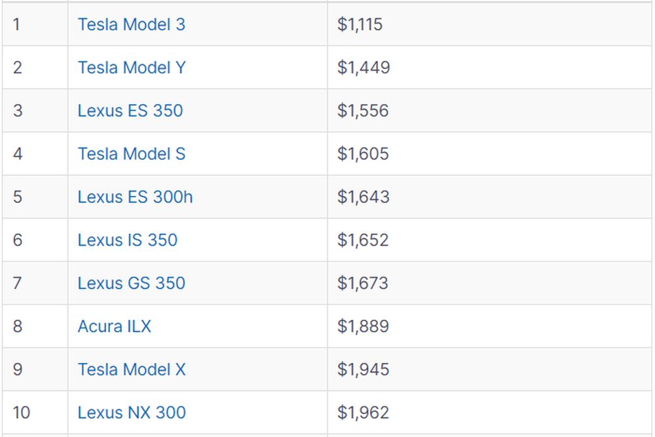Select the $1,945 price cell

point(489,370)
